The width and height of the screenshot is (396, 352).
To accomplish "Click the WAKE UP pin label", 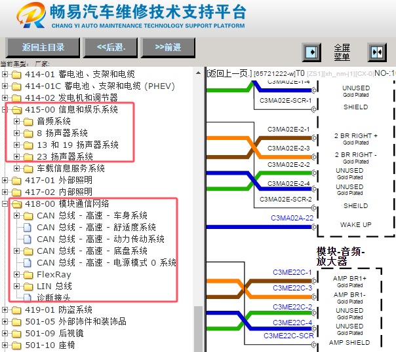I will coord(355,225).
